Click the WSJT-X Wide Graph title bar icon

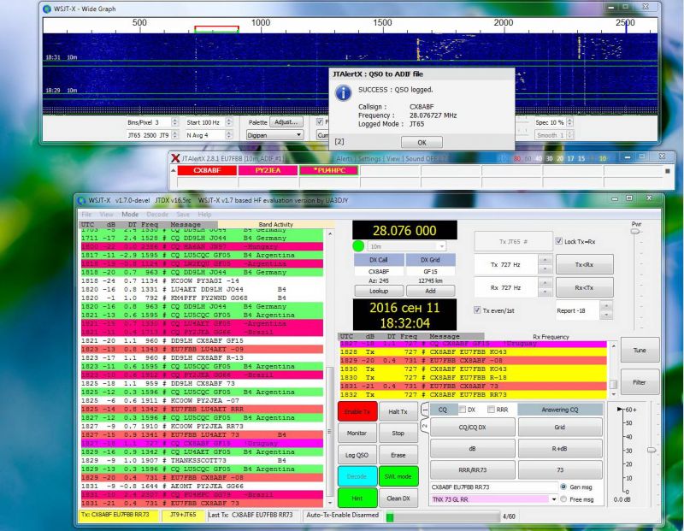pos(47,9)
